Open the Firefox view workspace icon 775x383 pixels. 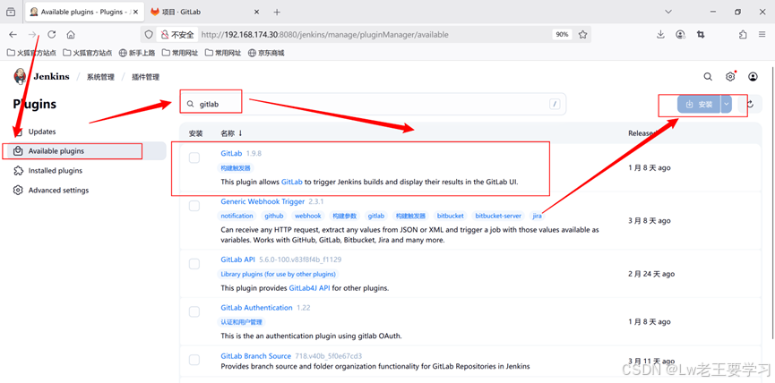click(x=11, y=12)
